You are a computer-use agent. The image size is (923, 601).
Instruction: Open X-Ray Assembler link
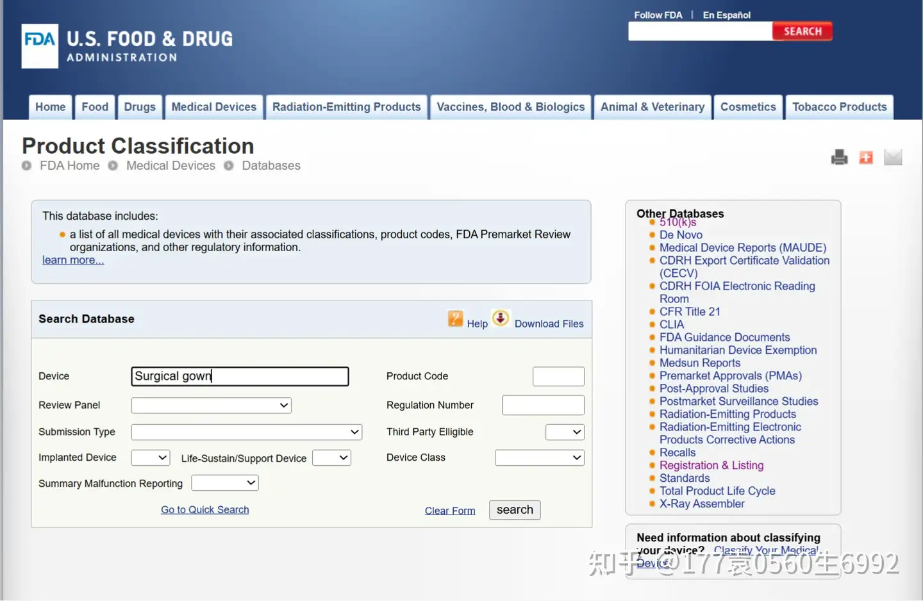point(702,504)
